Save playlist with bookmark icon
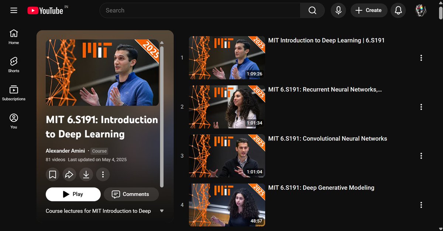Screen dimensions: 443x231 52,174
